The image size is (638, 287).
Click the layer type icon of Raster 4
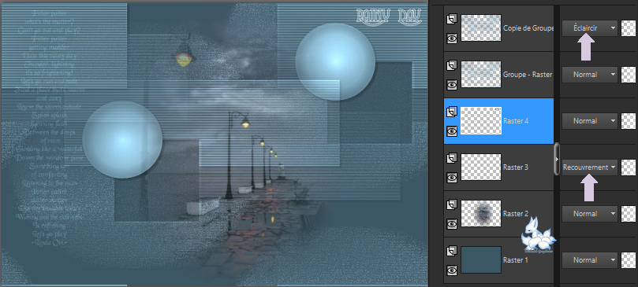tap(452, 112)
